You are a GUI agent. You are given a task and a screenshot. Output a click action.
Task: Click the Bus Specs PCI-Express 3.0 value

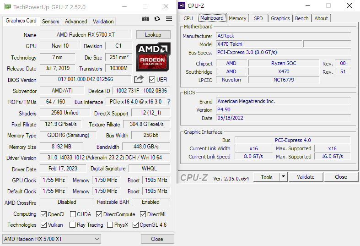[283, 52]
